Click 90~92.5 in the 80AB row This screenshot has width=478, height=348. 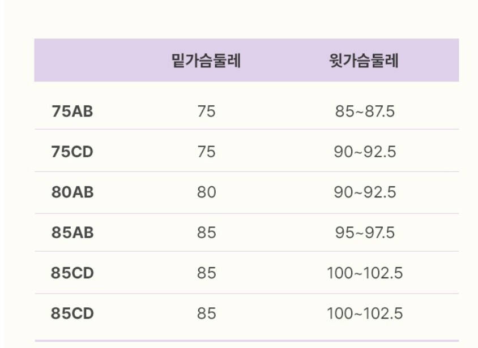(x=365, y=192)
